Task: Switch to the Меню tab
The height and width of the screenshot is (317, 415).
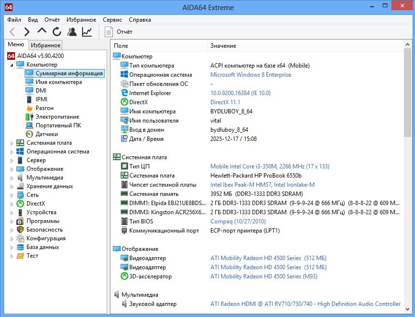Action: click(x=16, y=44)
